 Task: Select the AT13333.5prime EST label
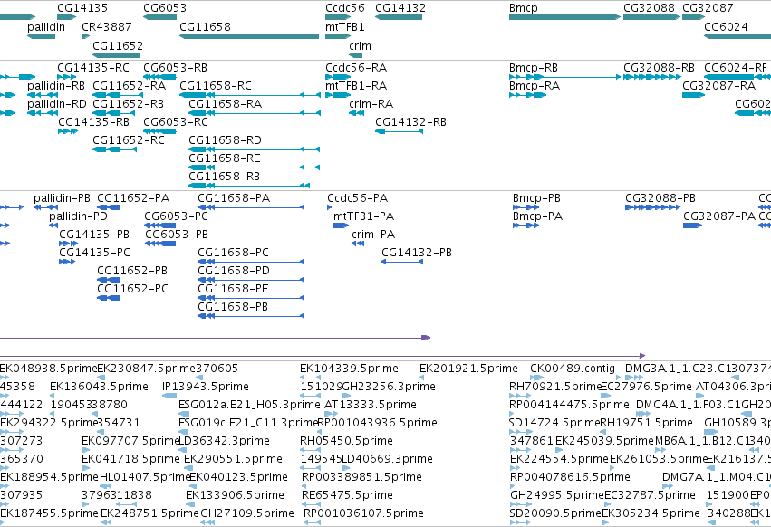tap(371, 405)
